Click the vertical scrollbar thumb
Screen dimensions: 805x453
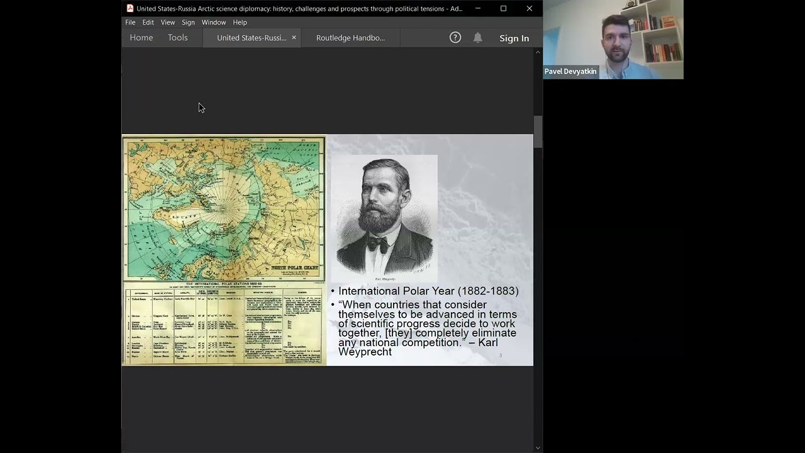[538, 132]
